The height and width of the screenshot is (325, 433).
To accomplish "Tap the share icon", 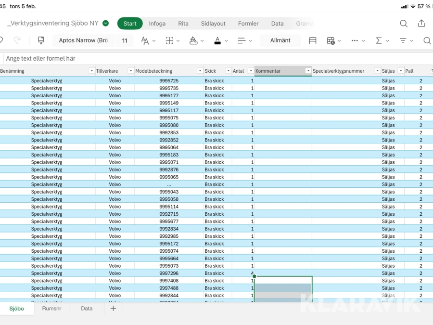I will [x=421, y=23].
